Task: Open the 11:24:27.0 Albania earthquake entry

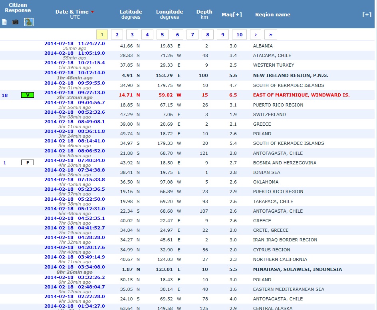Action: [x=75, y=43]
